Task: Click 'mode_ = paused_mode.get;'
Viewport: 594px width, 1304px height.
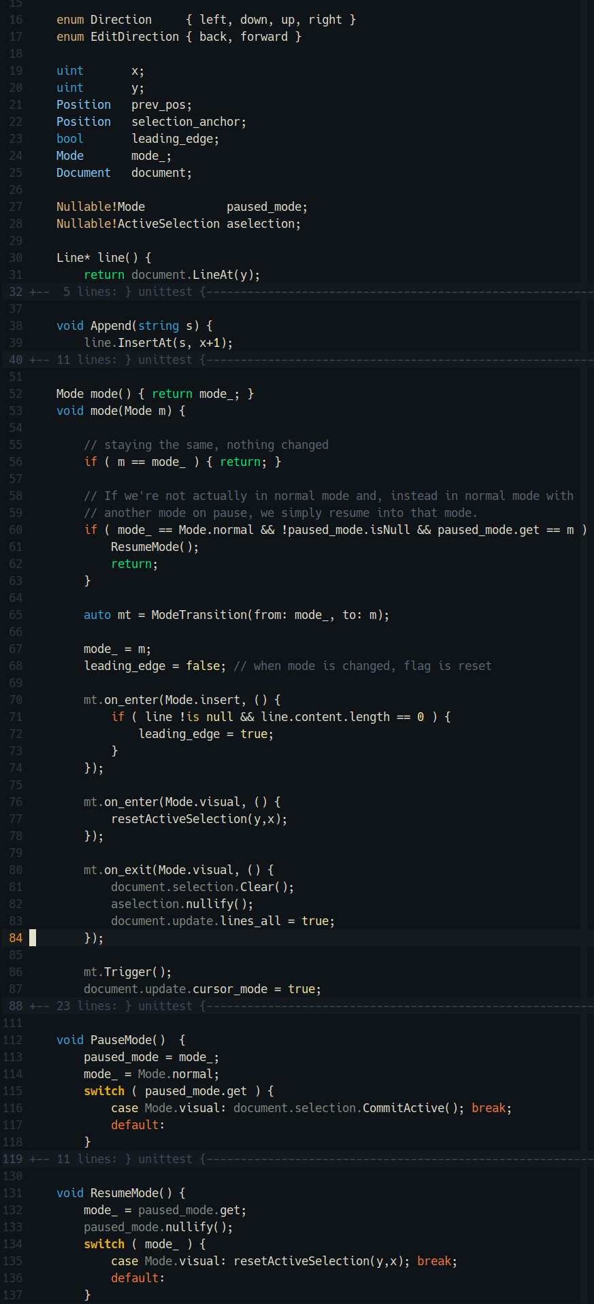Action: [x=165, y=1210]
